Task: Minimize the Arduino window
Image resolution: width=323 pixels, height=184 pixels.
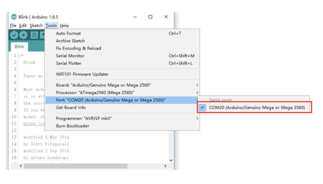Action: 135,17
